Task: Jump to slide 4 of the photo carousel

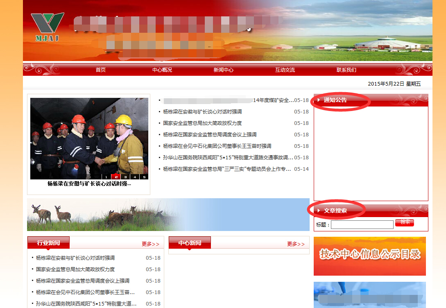Action: pos(134,177)
